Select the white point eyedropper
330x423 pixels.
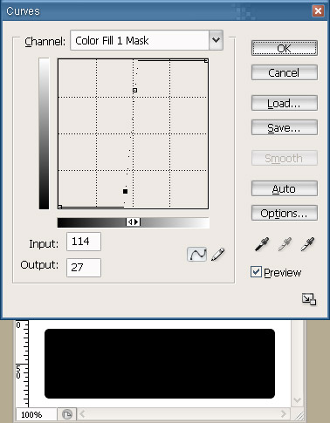click(x=307, y=244)
